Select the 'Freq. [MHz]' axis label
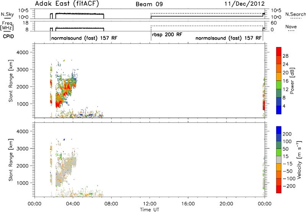 [7, 26]
